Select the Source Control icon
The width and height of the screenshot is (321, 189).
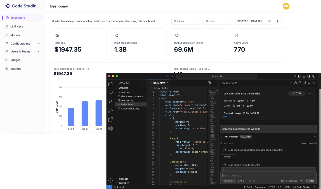point(110,102)
